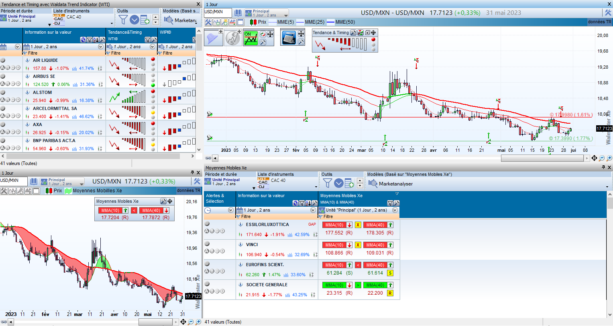Toggle the round selection marker for ALSTOM
The width and height of the screenshot is (613, 326).
tap(3, 92)
